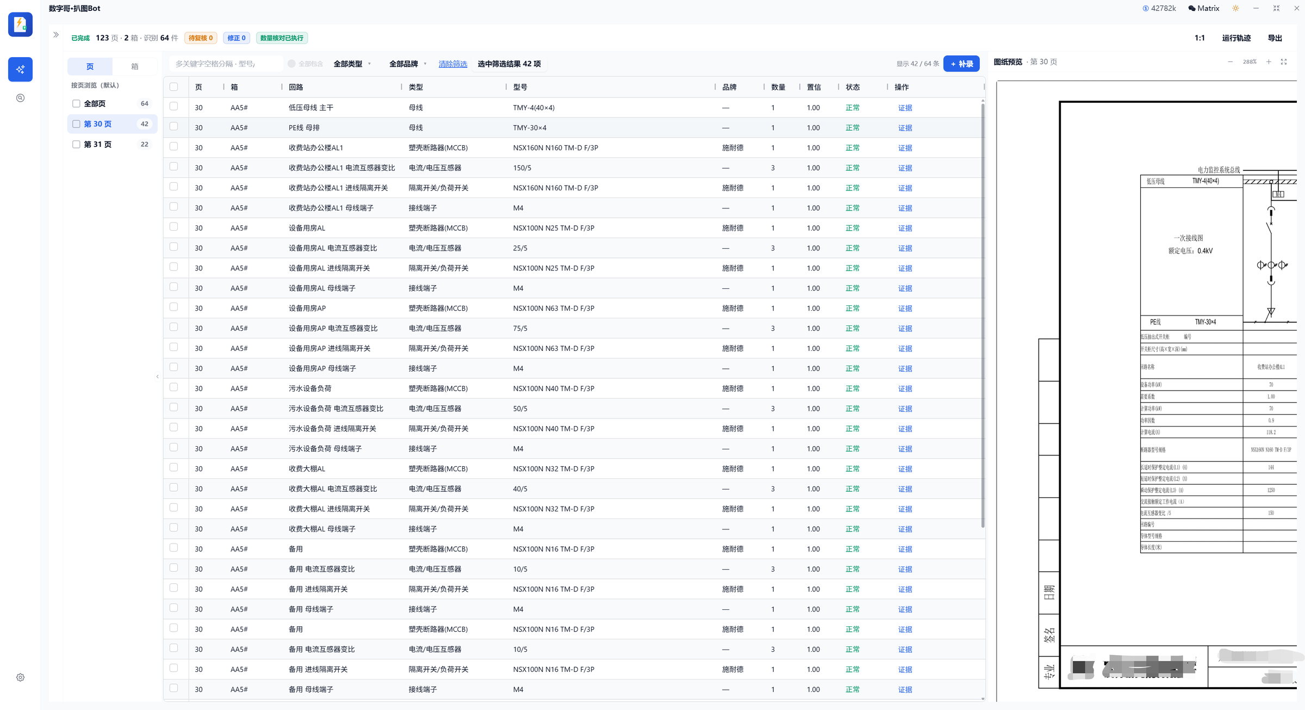
Task: Open the Matrix account indicator
Action: (x=1204, y=8)
